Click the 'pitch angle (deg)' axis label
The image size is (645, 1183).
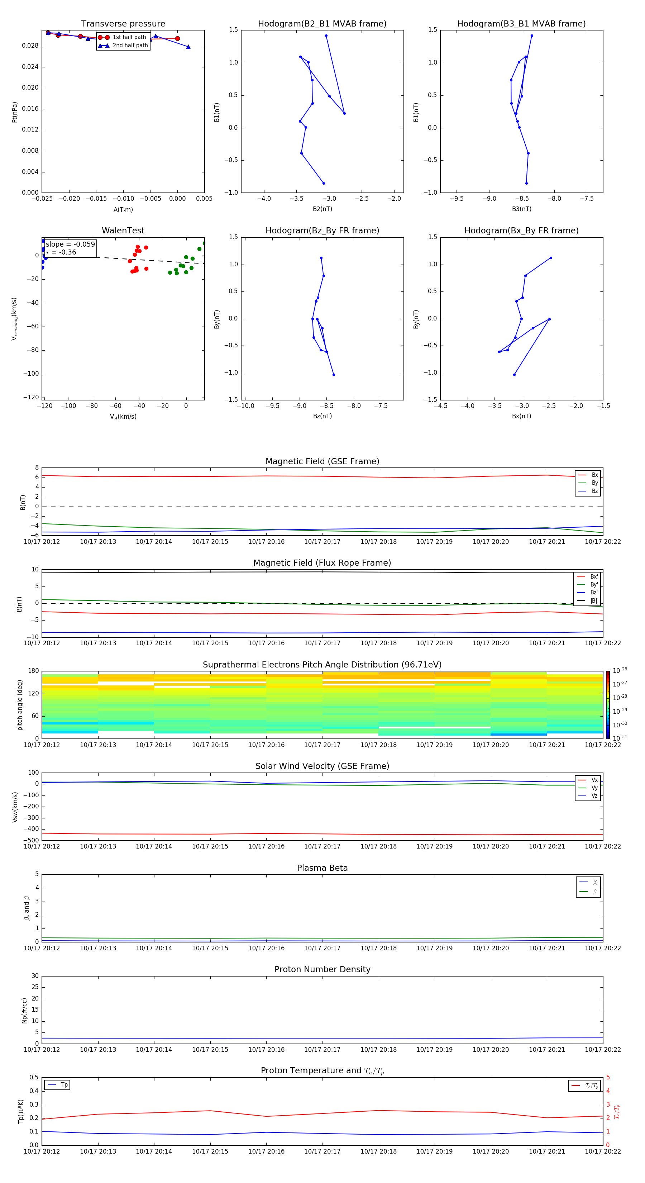[20, 705]
